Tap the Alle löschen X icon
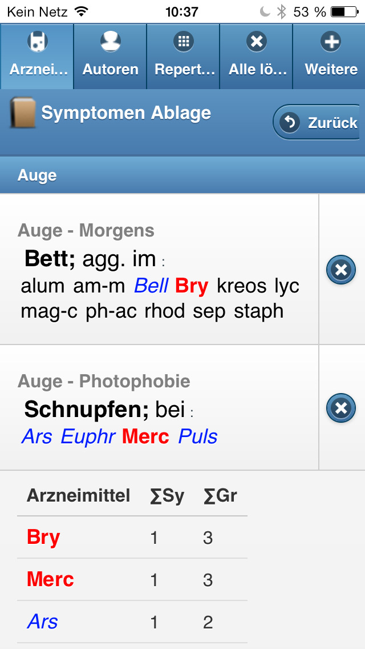This screenshot has height=649, width=365. 256,42
